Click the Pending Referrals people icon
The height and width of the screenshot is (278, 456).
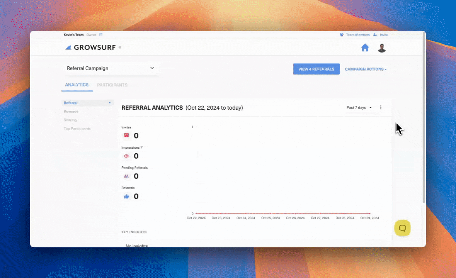pyautogui.click(x=126, y=176)
